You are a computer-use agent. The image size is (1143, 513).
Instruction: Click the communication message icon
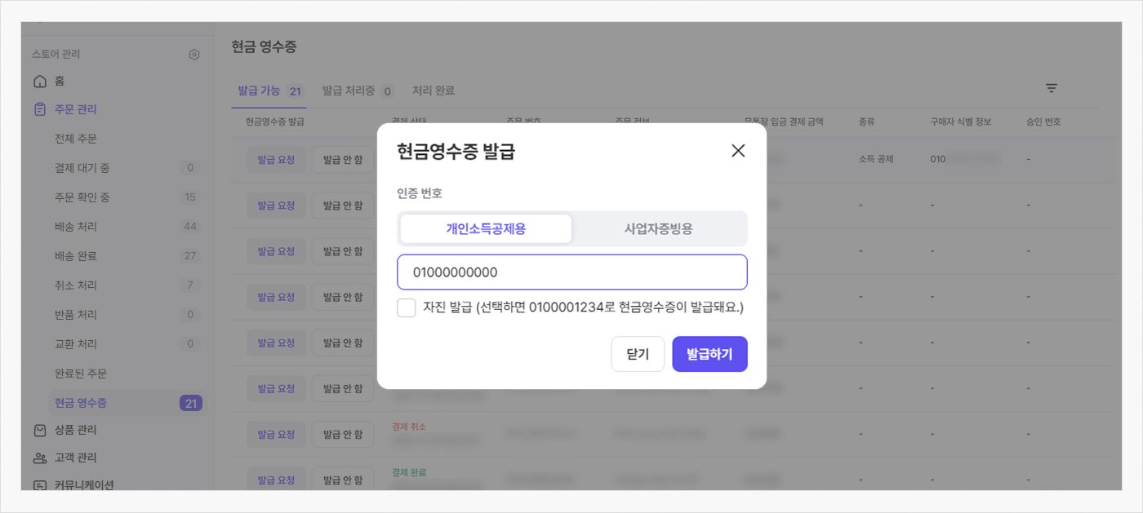(40, 484)
